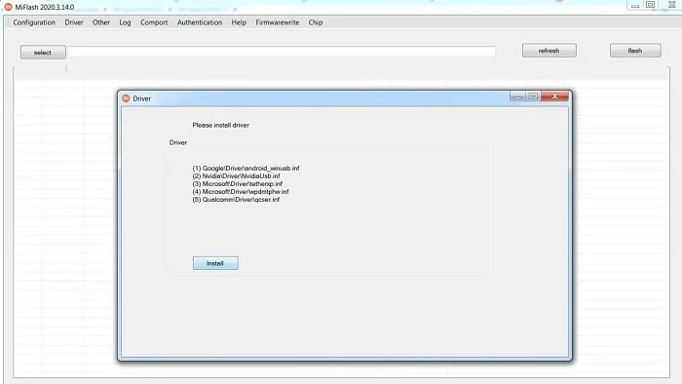
Task: Maximize the Driver dialog
Action: [x=533, y=96]
